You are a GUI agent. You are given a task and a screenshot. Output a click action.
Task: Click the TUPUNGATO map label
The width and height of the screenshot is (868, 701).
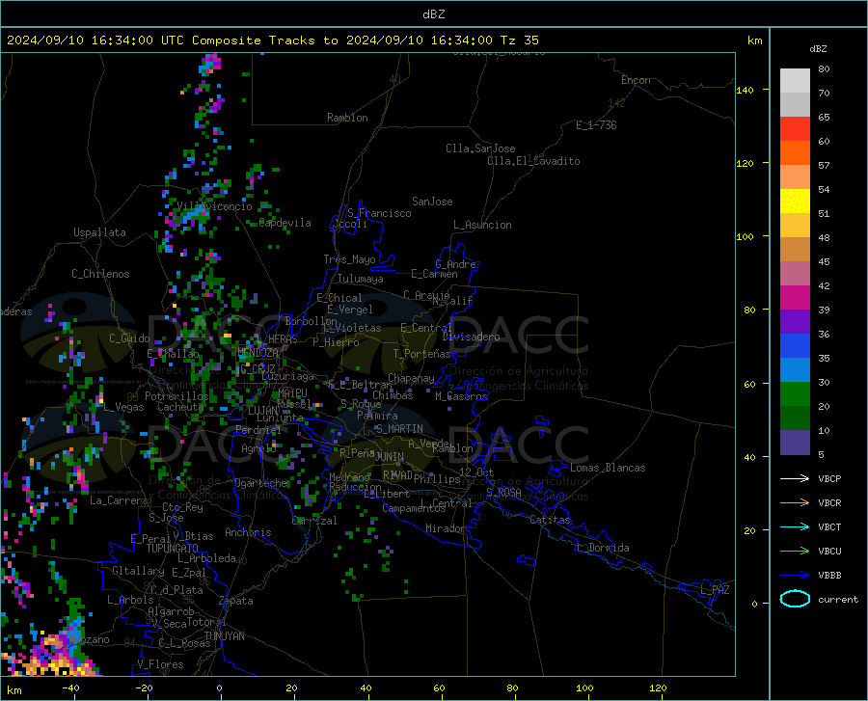tap(173, 549)
